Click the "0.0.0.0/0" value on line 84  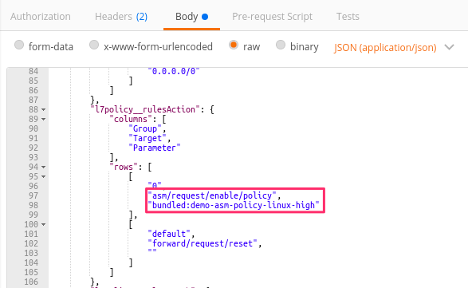[x=174, y=71]
